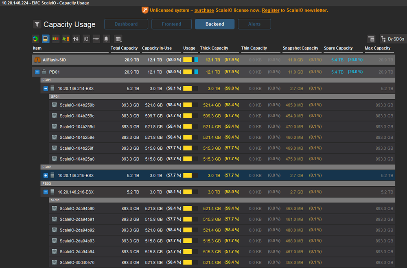This screenshot has height=268, width=407.
Task: Click the device icon of ScaleIO-104b25a0
Action: click(x=54, y=159)
